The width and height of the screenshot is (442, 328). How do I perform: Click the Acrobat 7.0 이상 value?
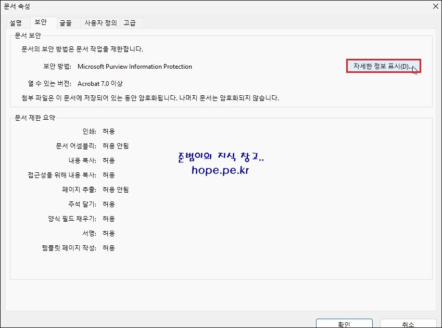pos(100,84)
